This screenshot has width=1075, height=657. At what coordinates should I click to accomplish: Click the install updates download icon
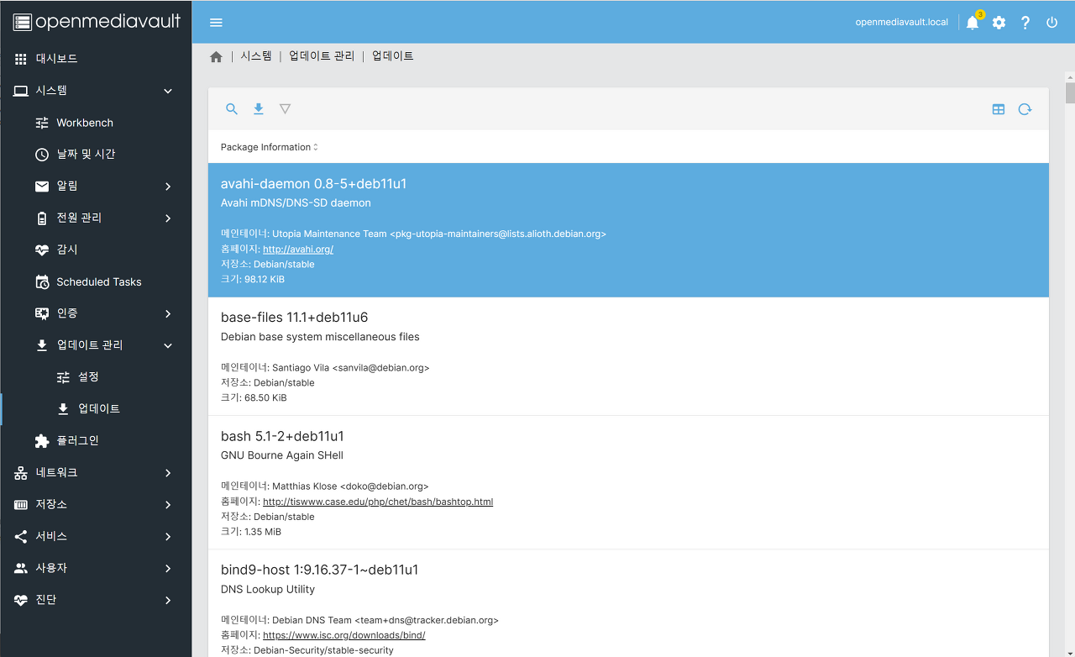259,108
